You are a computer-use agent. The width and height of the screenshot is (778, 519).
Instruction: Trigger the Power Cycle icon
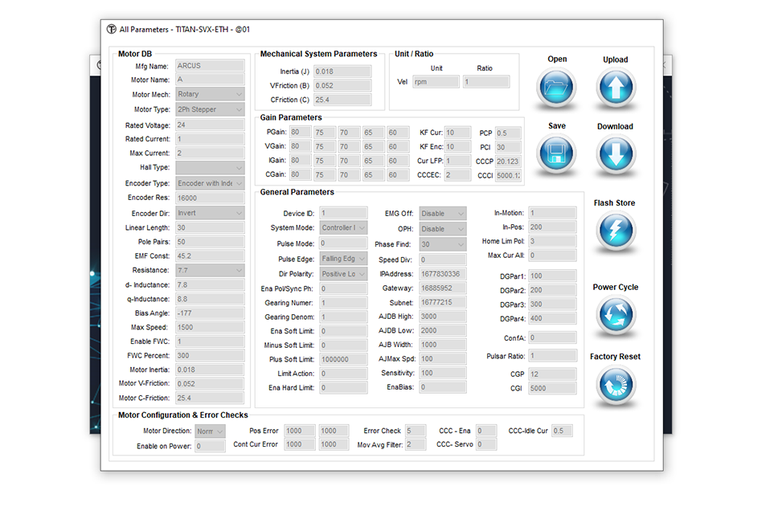point(615,317)
